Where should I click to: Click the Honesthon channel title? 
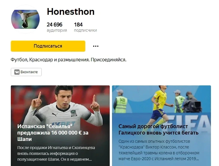pyautogui.click(x=71, y=12)
